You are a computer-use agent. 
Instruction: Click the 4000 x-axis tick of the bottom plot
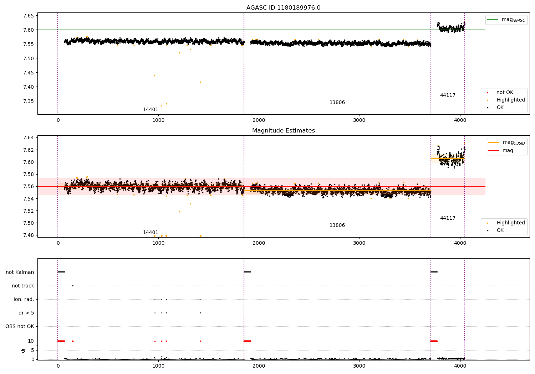[460, 366]
